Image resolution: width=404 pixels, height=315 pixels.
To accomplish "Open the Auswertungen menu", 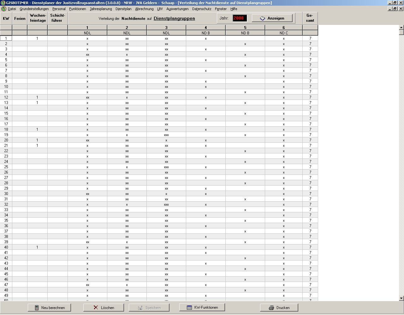I will tap(177, 9).
